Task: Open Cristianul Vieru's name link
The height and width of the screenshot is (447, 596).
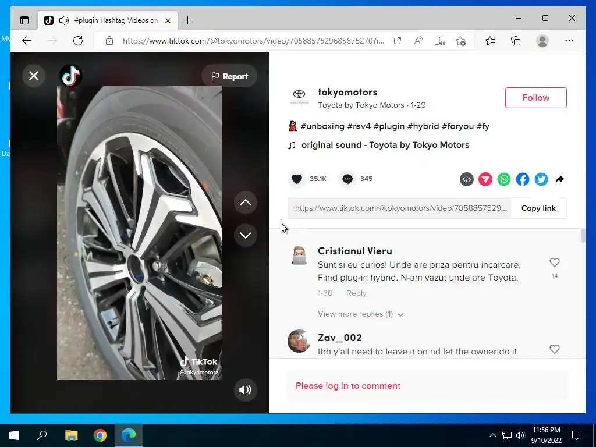Action: point(354,251)
